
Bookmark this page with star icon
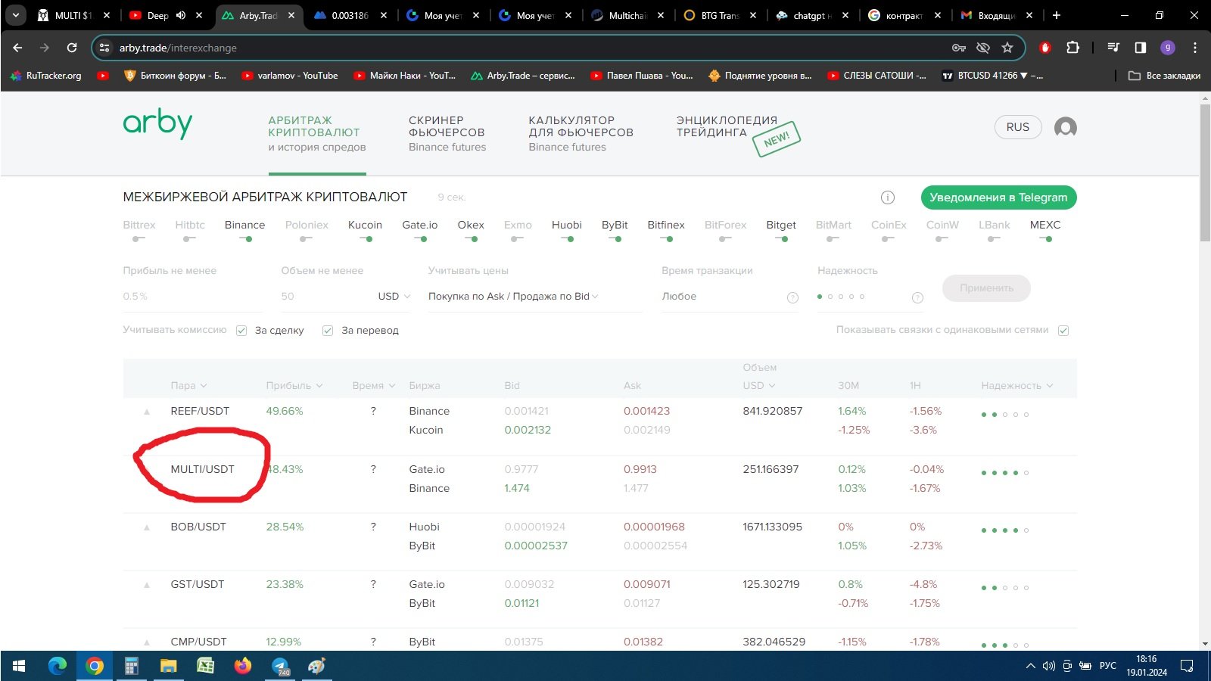coord(1007,48)
